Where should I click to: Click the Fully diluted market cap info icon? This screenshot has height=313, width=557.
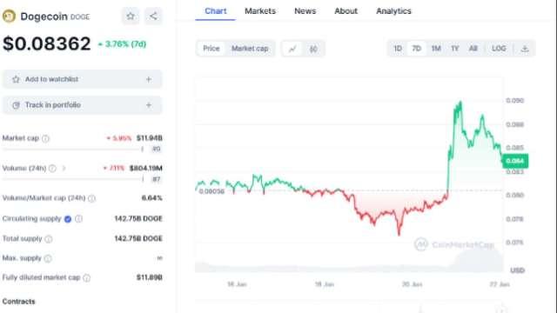click(87, 278)
